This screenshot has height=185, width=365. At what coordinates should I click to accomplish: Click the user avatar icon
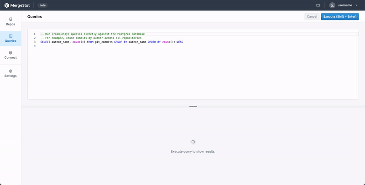(332, 5)
